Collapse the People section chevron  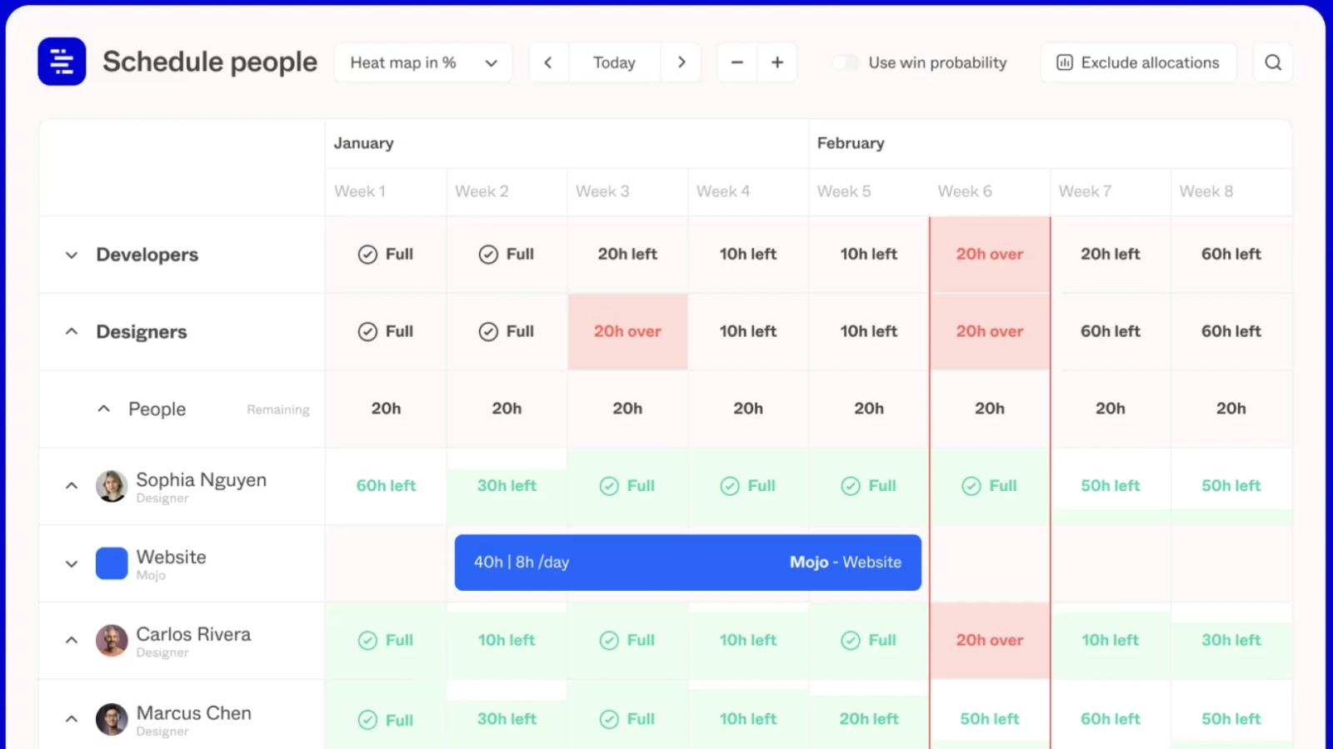pos(103,409)
